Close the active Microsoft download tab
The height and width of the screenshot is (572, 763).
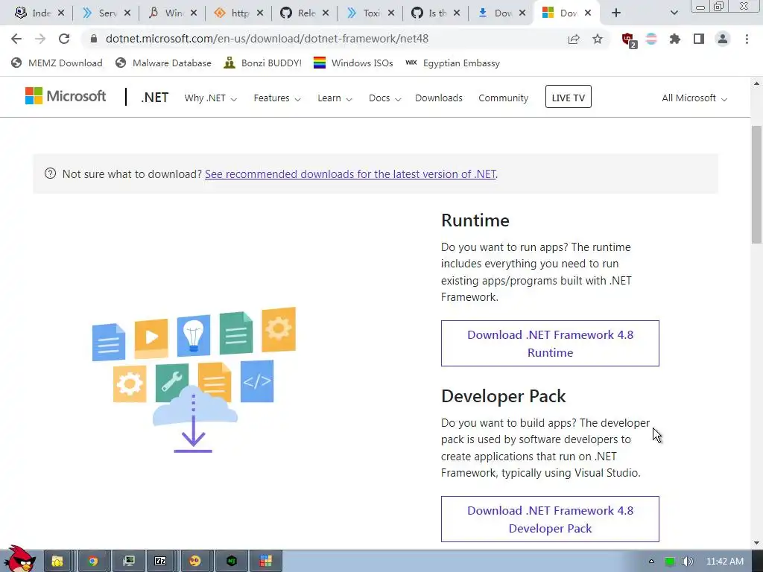pyautogui.click(x=588, y=13)
